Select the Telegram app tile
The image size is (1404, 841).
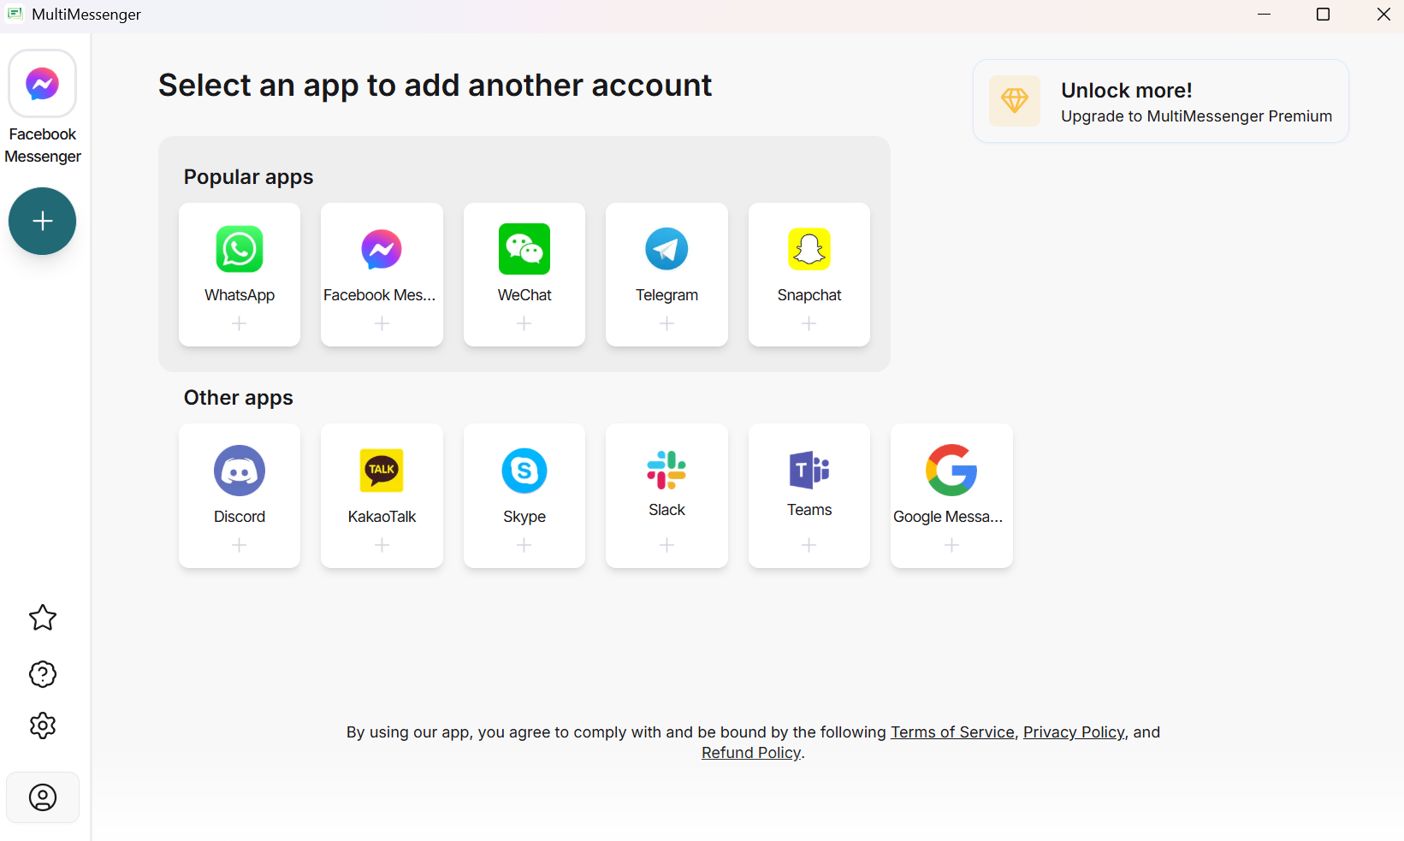click(x=666, y=275)
